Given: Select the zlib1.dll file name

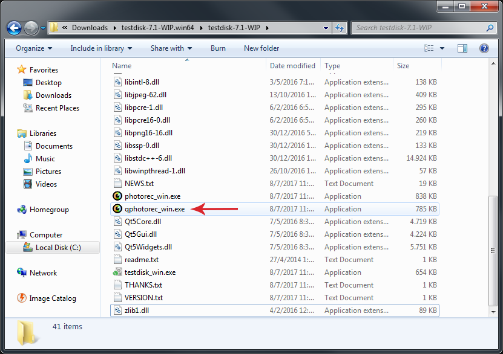Looking at the screenshot, I should pyautogui.click(x=136, y=311).
